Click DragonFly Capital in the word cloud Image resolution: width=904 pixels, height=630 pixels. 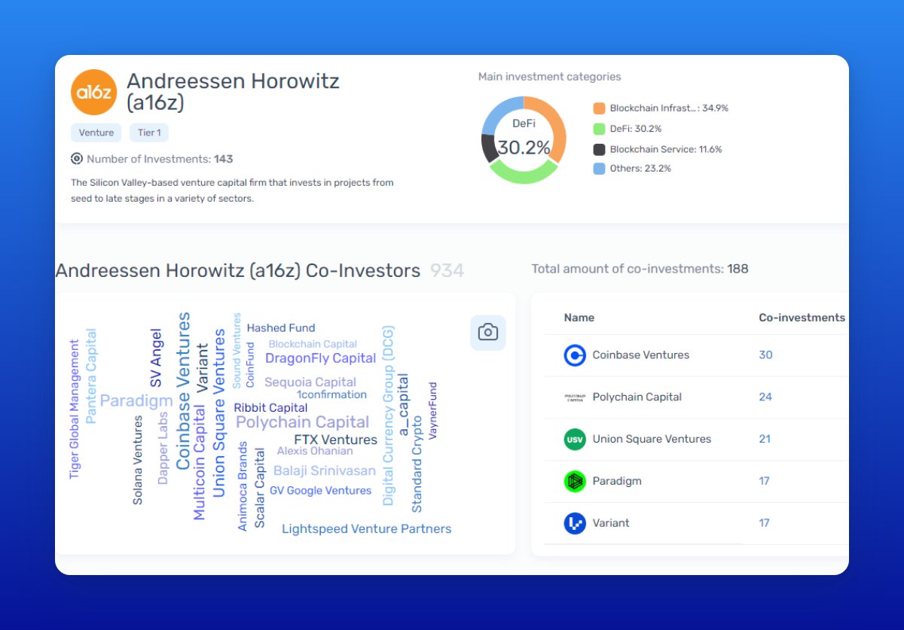(x=320, y=358)
